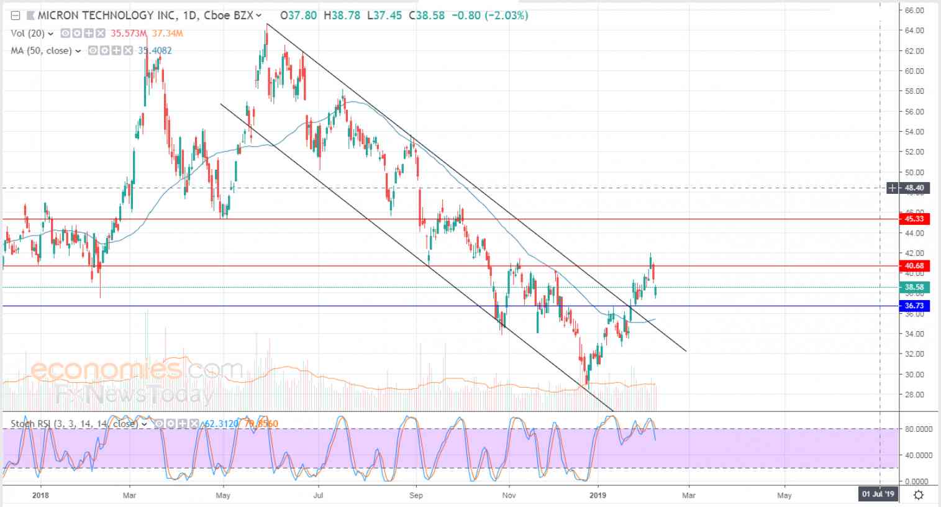Open chart settings gear in the bottom-right corner
The width and height of the screenshot is (941, 507).
coord(919,495)
